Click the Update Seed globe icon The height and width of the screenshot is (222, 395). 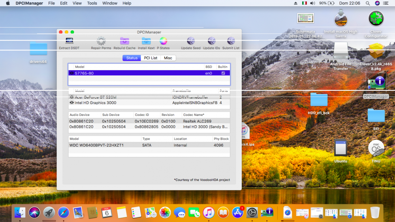click(191, 41)
